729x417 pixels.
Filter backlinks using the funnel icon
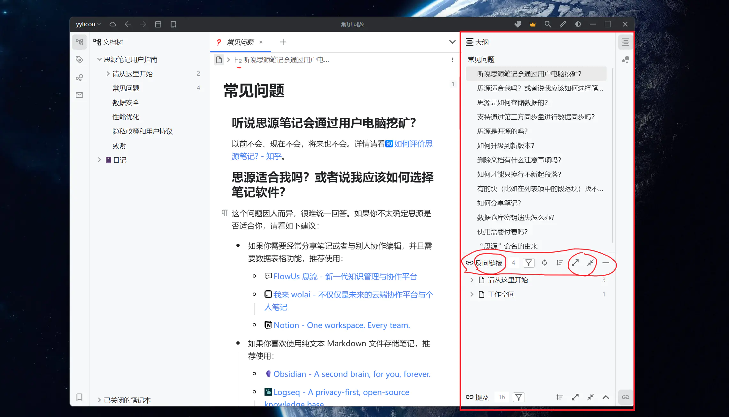(x=529, y=263)
